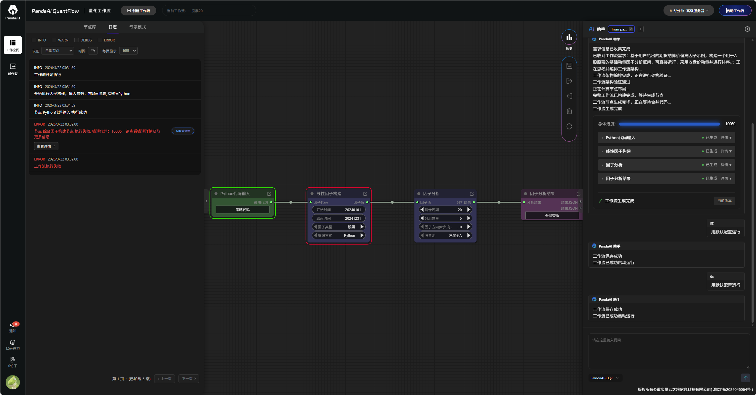Open the 每页显示 500 dropdown
This screenshot has width=756, height=395.
point(128,51)
